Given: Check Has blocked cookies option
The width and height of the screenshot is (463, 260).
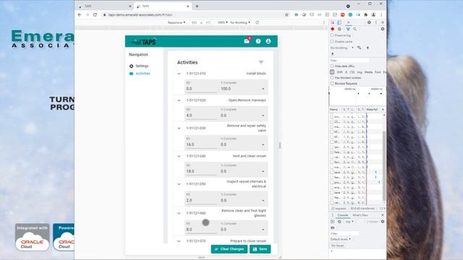Looking at the screenshot, I should 332,77.
